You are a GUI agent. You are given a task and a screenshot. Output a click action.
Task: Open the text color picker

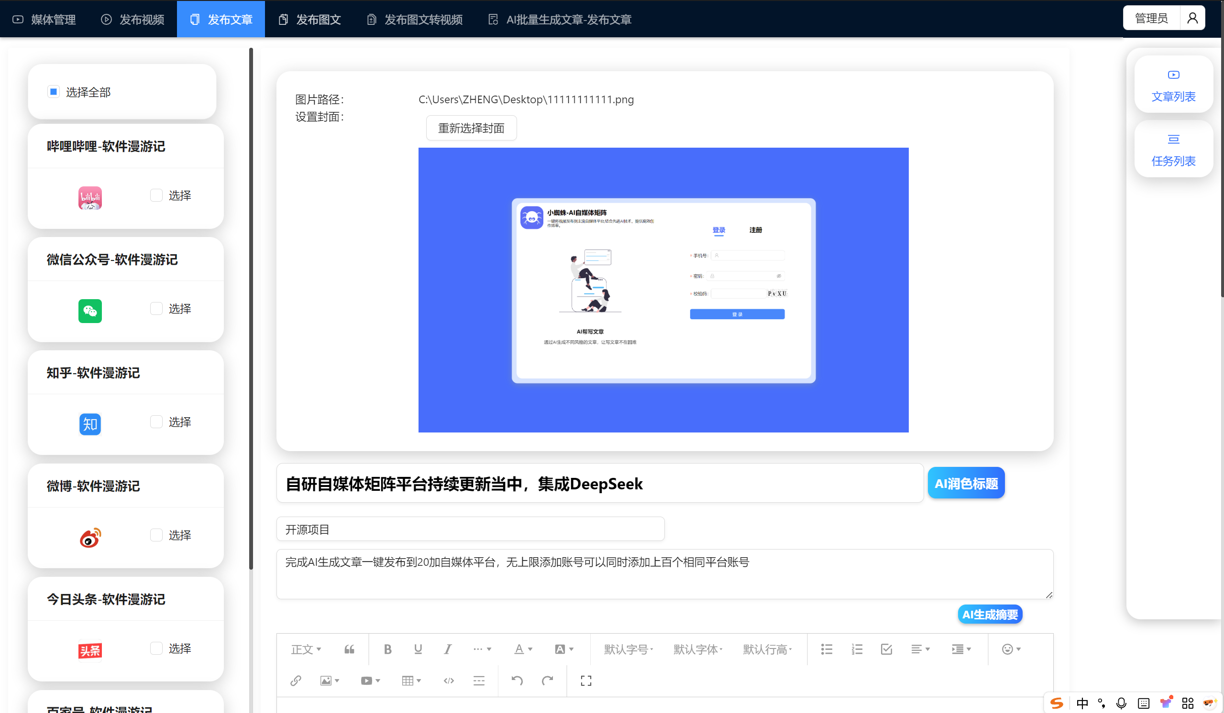523,649
